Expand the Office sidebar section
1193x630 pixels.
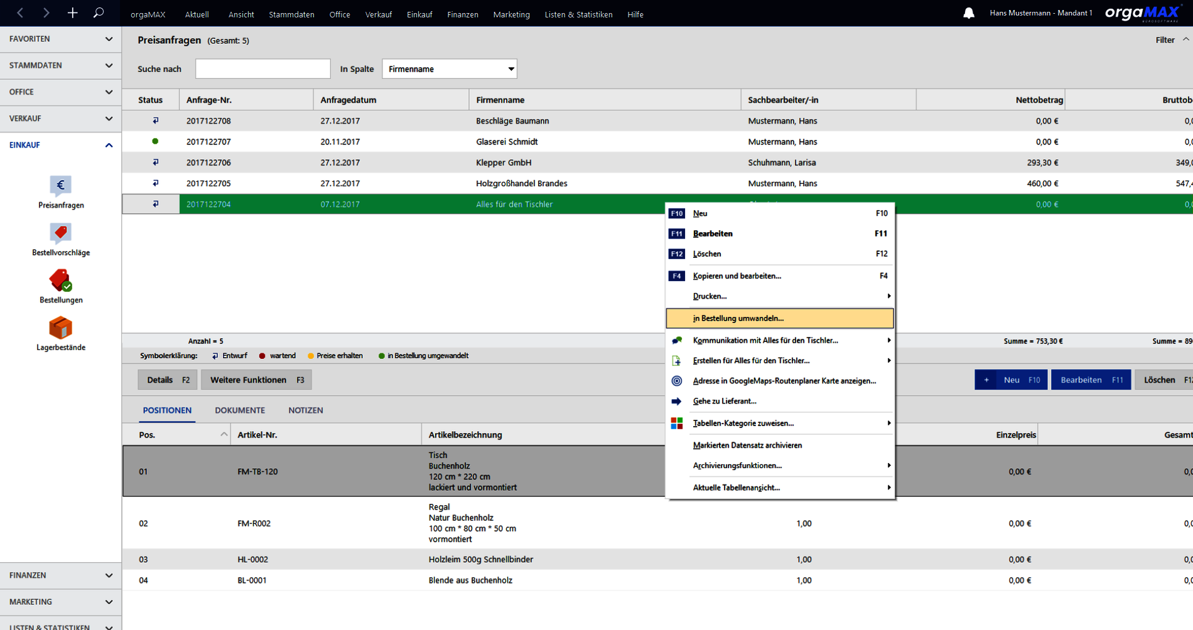point(60,92)
